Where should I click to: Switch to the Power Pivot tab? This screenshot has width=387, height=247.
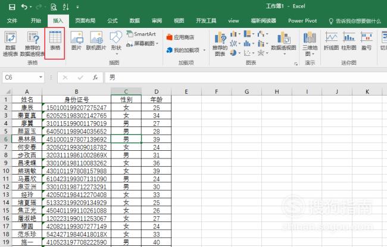302,21
